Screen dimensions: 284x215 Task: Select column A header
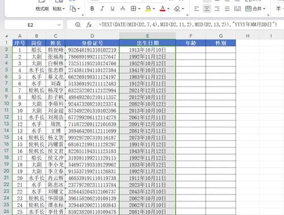pyautogui.click(x=20, y=36)
